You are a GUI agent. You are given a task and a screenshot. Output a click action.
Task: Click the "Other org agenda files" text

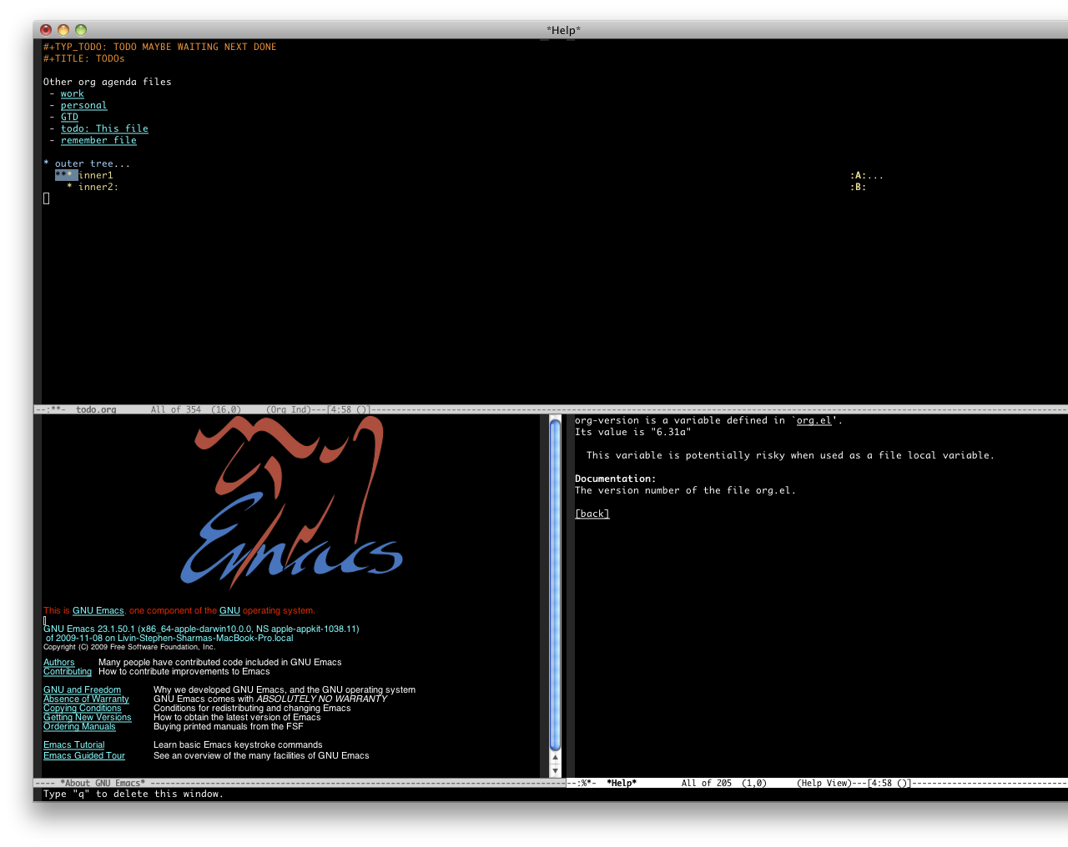pyautogui.click(x=108, y=82)
